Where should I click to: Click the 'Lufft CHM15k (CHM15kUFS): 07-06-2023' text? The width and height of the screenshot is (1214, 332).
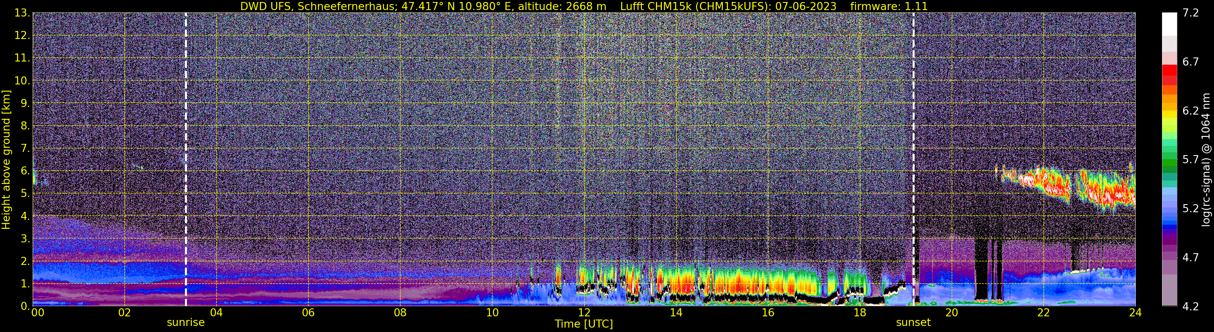(x=728, y=6)
